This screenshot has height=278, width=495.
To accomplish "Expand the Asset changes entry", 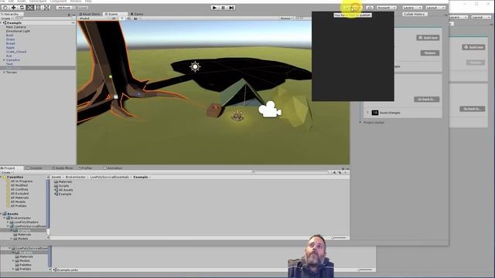I will [367, 113].
